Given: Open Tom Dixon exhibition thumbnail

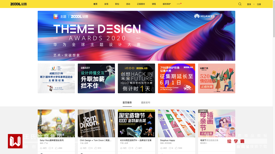Looking at the screenshot, I should pos(96,123).
